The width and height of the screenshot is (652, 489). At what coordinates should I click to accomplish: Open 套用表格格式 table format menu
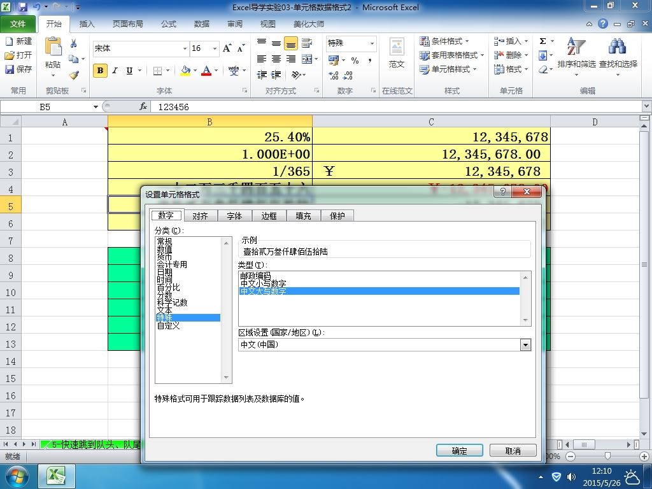tap(451, 55)
